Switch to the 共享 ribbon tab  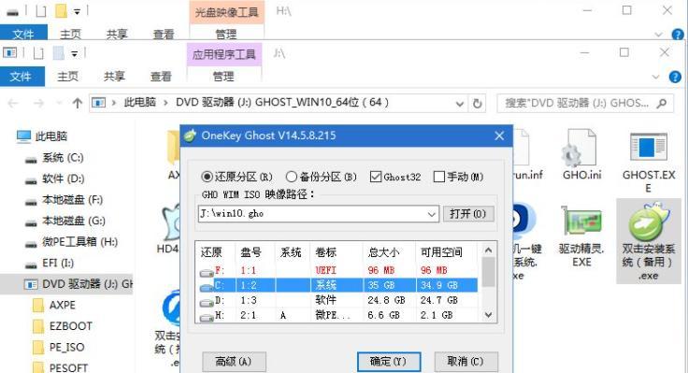pyautogui.click(x=114, y=77)
